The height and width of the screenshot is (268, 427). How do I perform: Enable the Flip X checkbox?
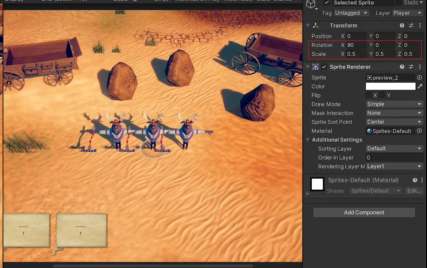[368, 95]
